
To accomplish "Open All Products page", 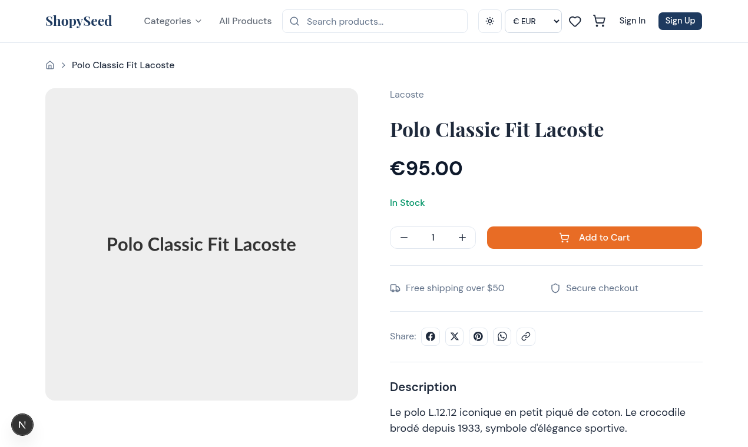I will (245, 21).
